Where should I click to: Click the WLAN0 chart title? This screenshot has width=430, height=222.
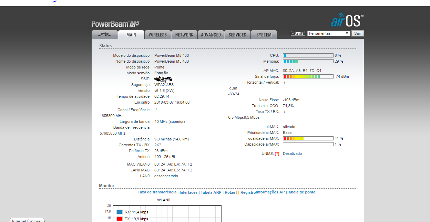point(164,200)
